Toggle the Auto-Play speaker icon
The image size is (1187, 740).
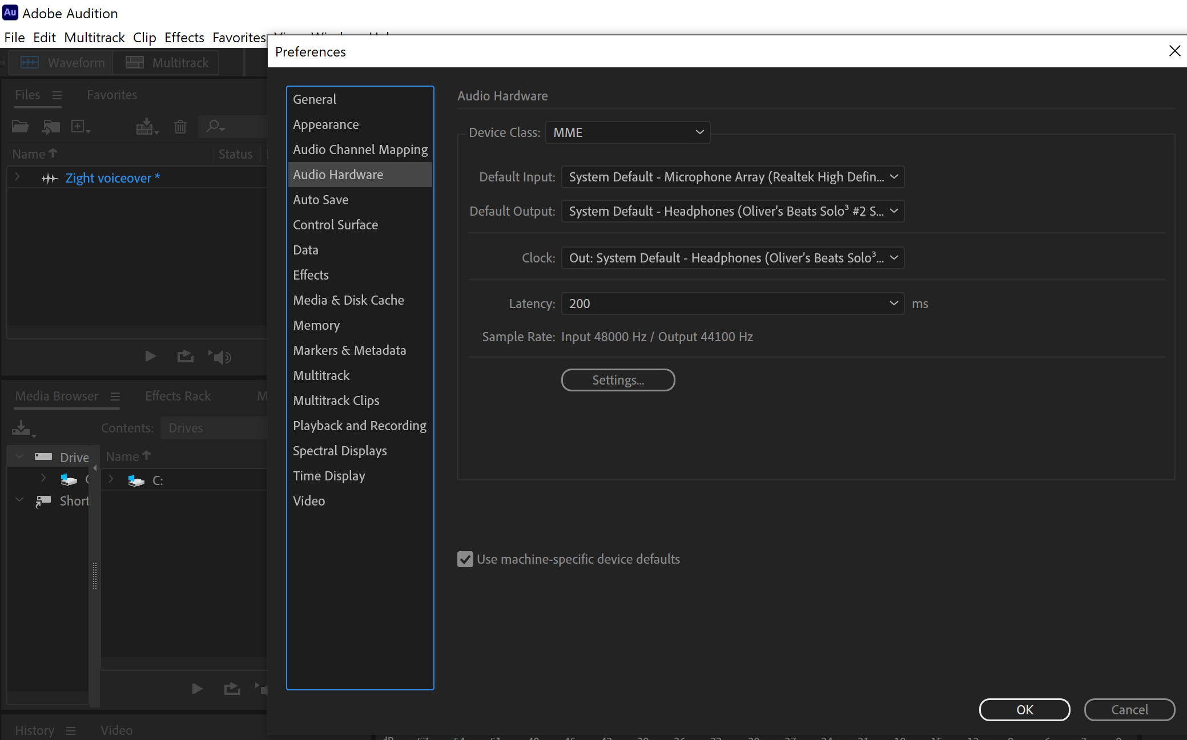pyautogui.click(x=220, y=357)
